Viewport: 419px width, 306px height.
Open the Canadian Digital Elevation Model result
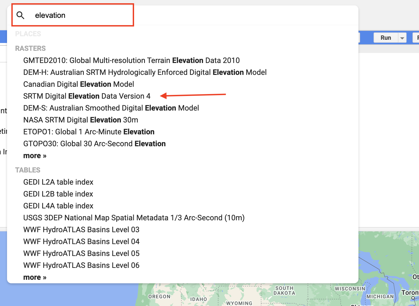tap(78, 84)
